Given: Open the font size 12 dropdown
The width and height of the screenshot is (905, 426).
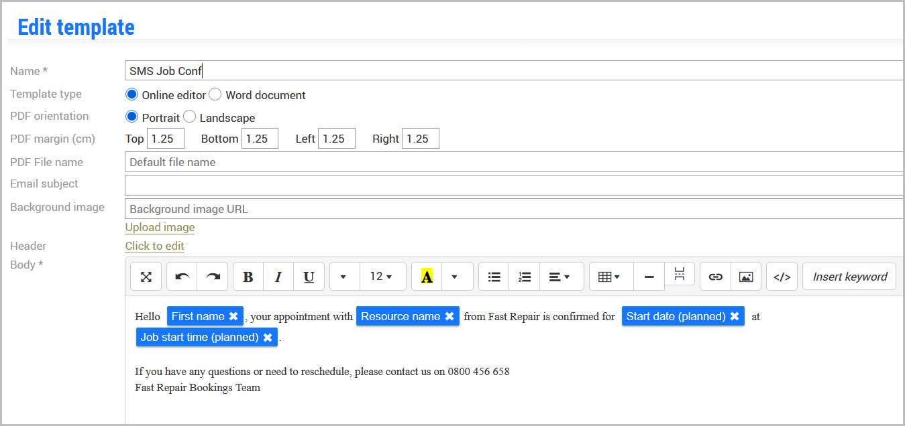Looking at the screenshot, I should pos(383,277).
